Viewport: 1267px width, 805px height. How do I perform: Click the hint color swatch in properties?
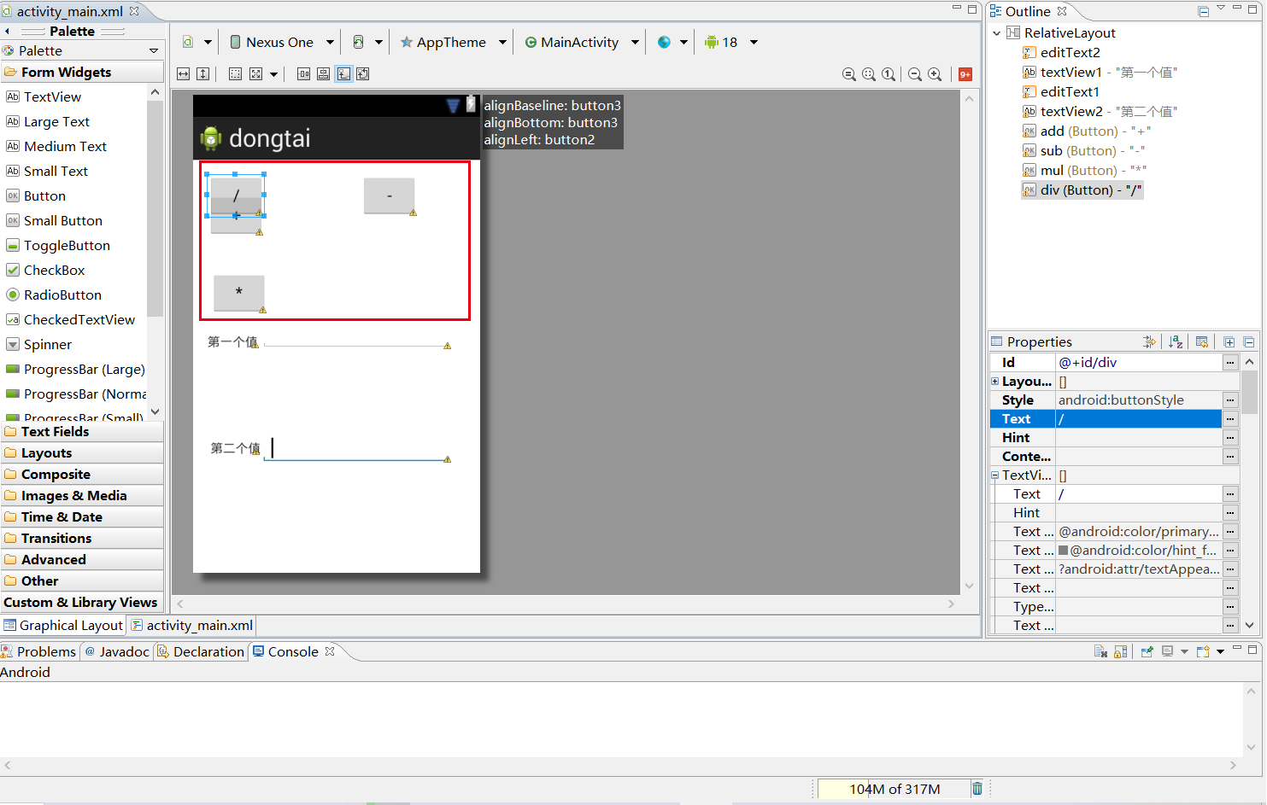[1064, 551]
